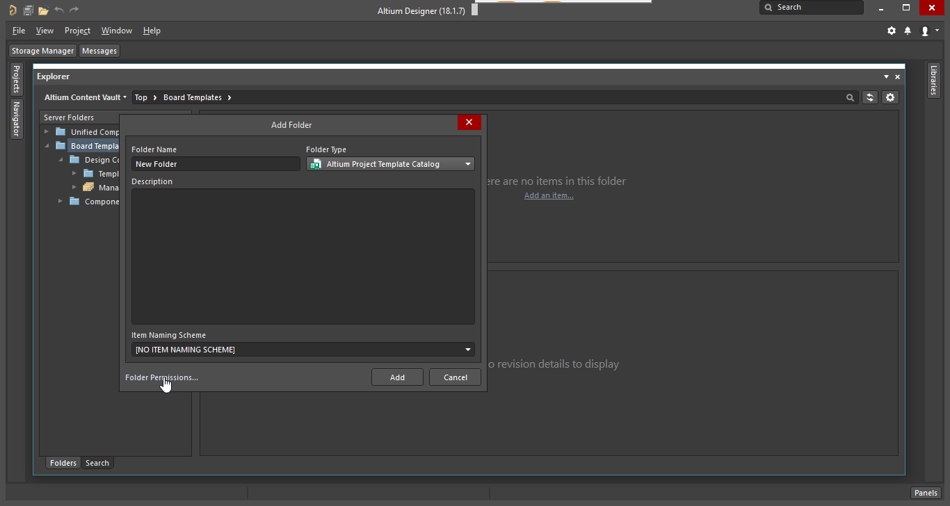The height and width of the screenshot is (506, 950).
Task: Open the Project menu
Action: pos(77,31)
